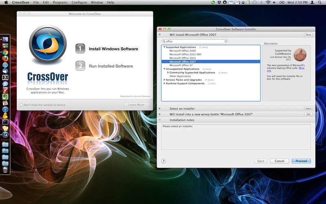
Task: Follow the More info link
Action: [286, 69]
